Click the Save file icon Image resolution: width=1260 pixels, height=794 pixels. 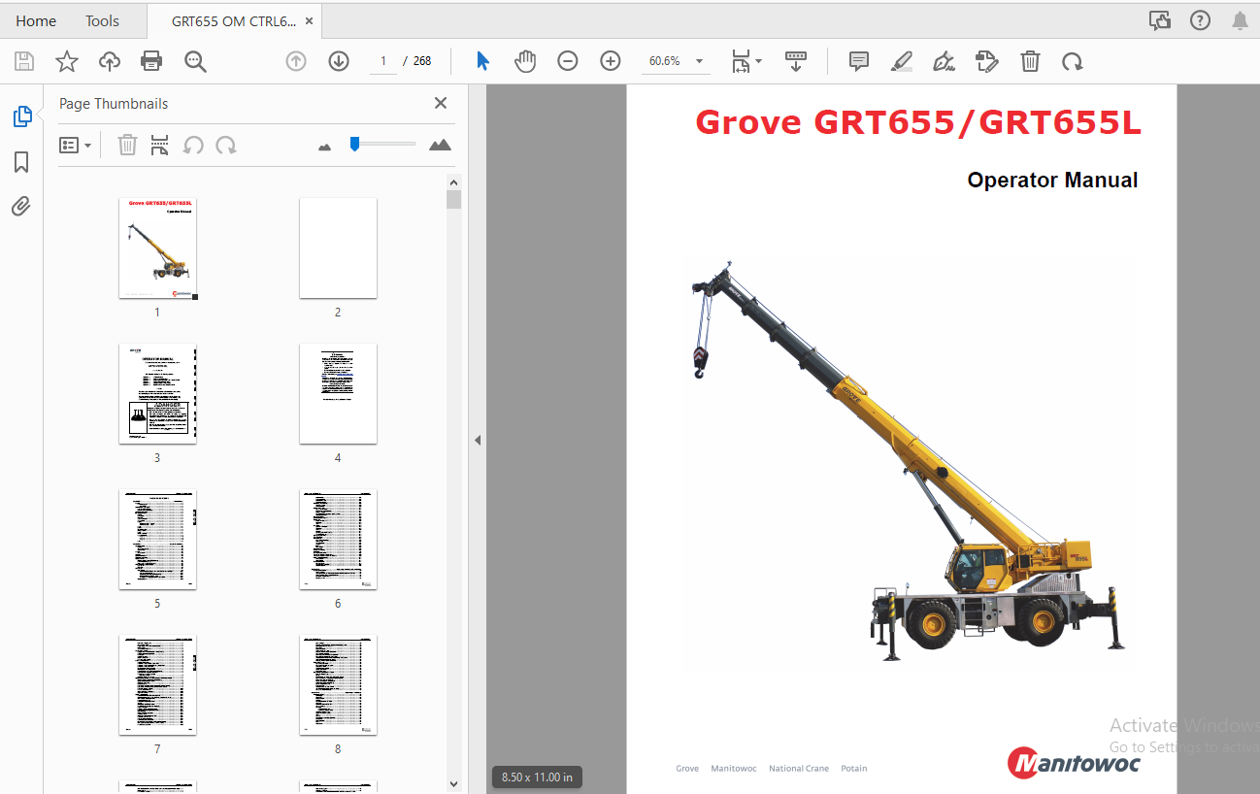(24, 61)
